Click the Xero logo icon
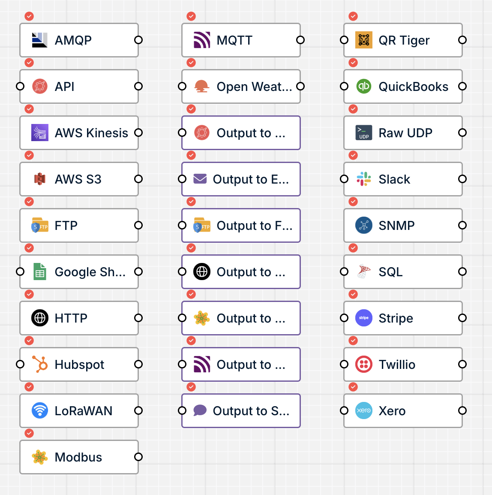The image size is (492, 495). tap(363, 410)
